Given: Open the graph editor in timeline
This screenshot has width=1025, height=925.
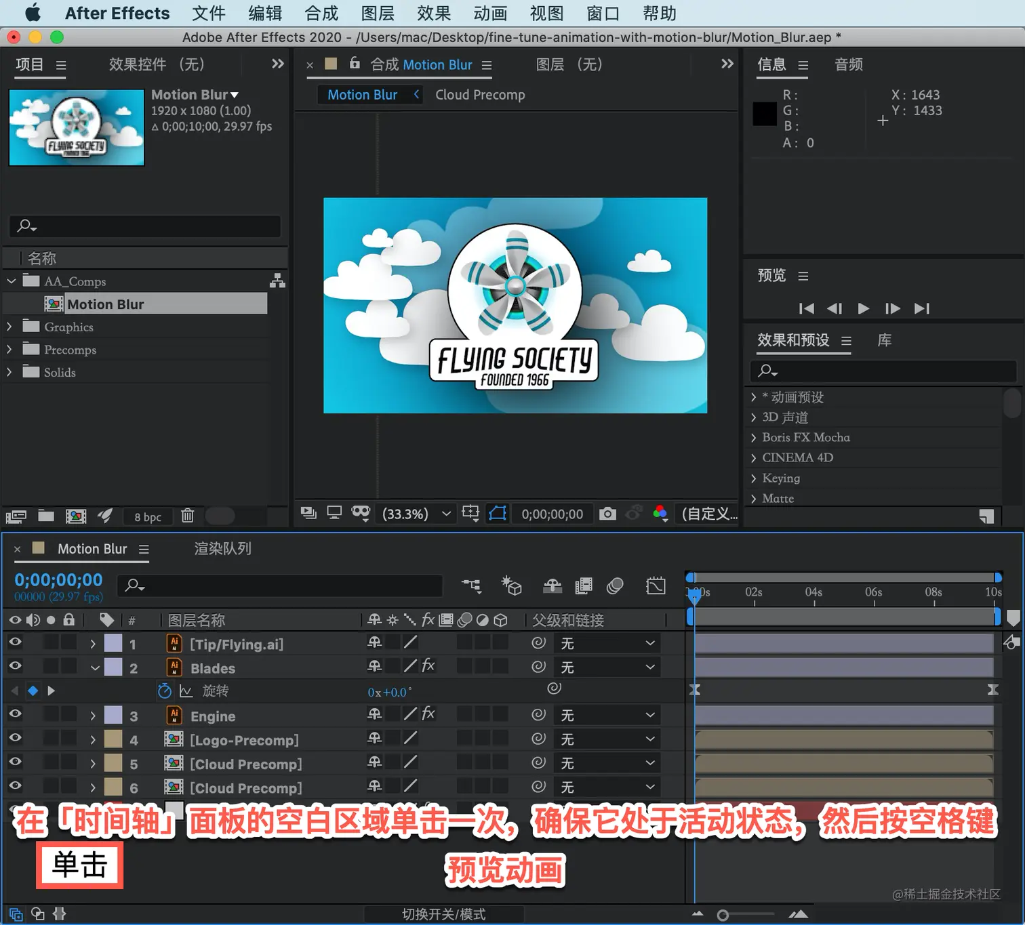Looking at the screenshot, I should [x=656, y=585].
